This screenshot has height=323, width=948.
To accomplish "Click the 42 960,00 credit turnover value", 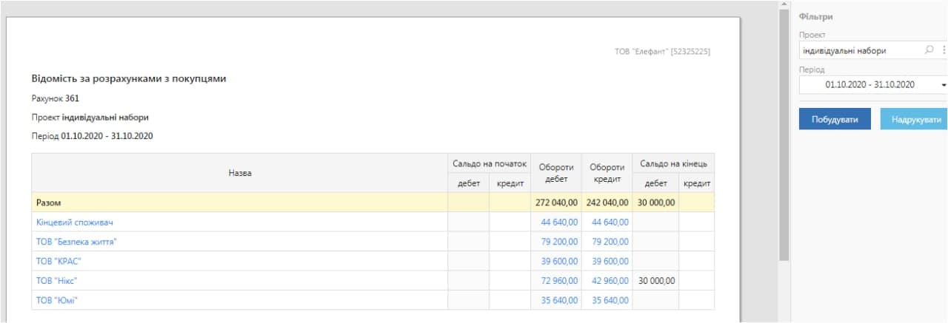I will [610, 281].
